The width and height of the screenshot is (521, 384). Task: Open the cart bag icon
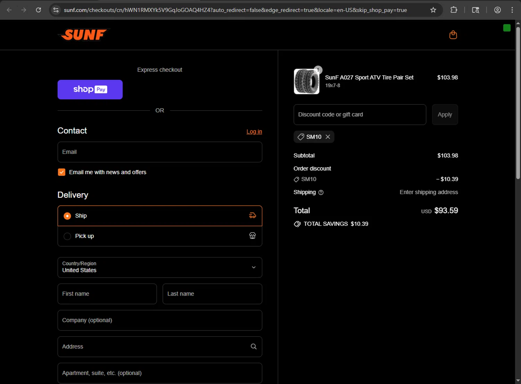tap(453, 35)
